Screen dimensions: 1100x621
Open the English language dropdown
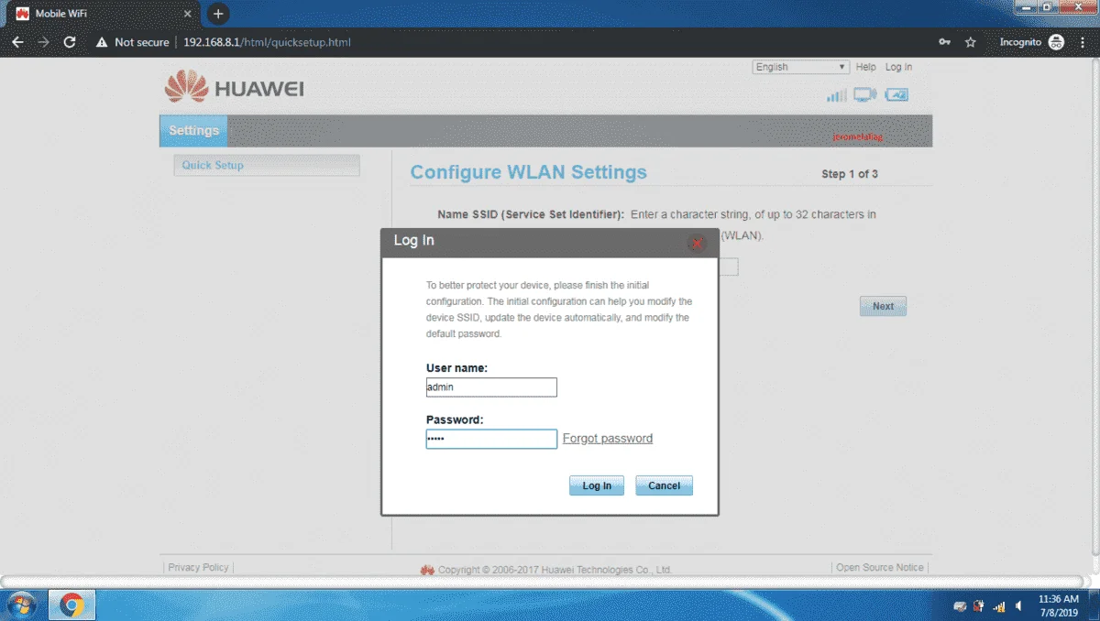click(801, 67)
